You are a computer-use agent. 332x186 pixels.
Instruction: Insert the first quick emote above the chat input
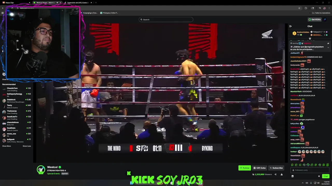click(x=292, y=165)
